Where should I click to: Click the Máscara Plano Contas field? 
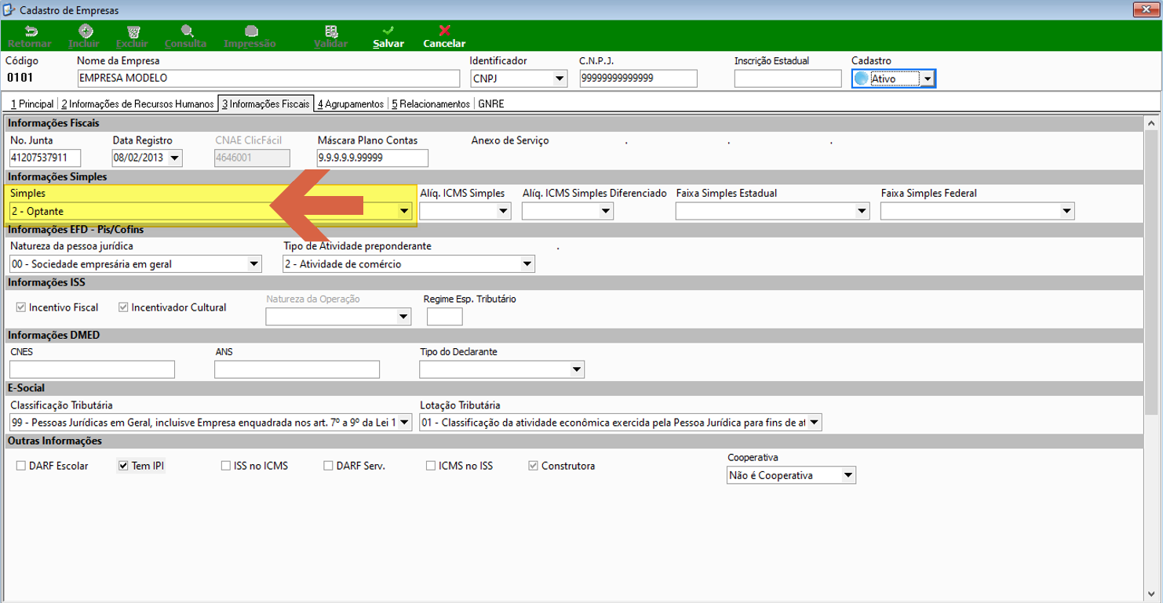point(373,158)
